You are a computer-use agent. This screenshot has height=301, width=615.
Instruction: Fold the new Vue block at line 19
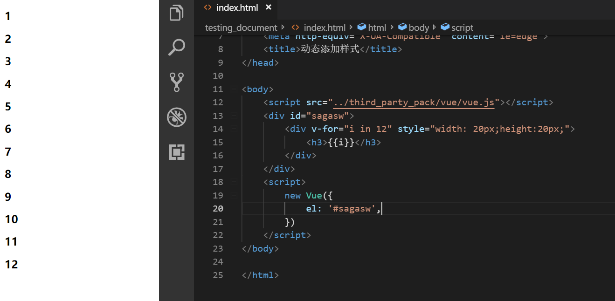pyautogui.click(x=233, y=195)
